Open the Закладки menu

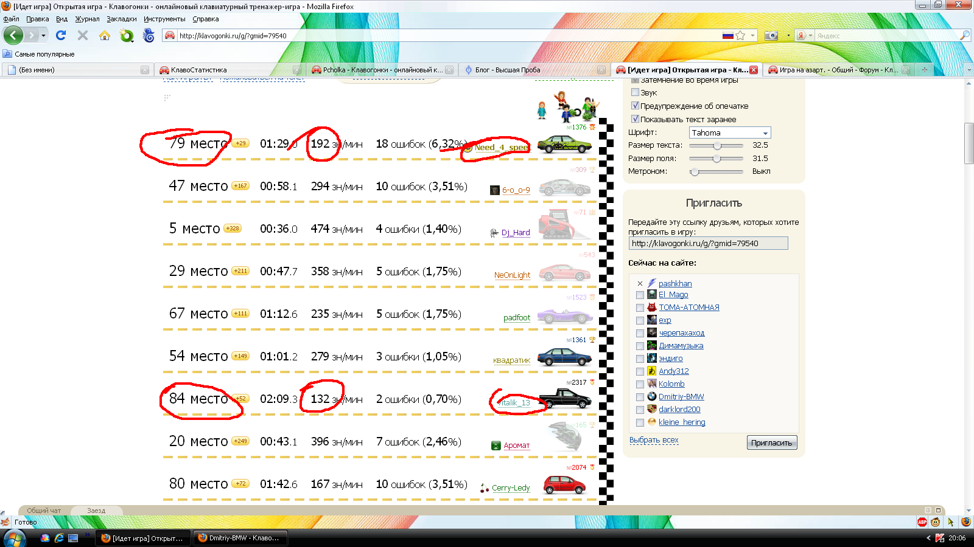[x=122, y=19]
